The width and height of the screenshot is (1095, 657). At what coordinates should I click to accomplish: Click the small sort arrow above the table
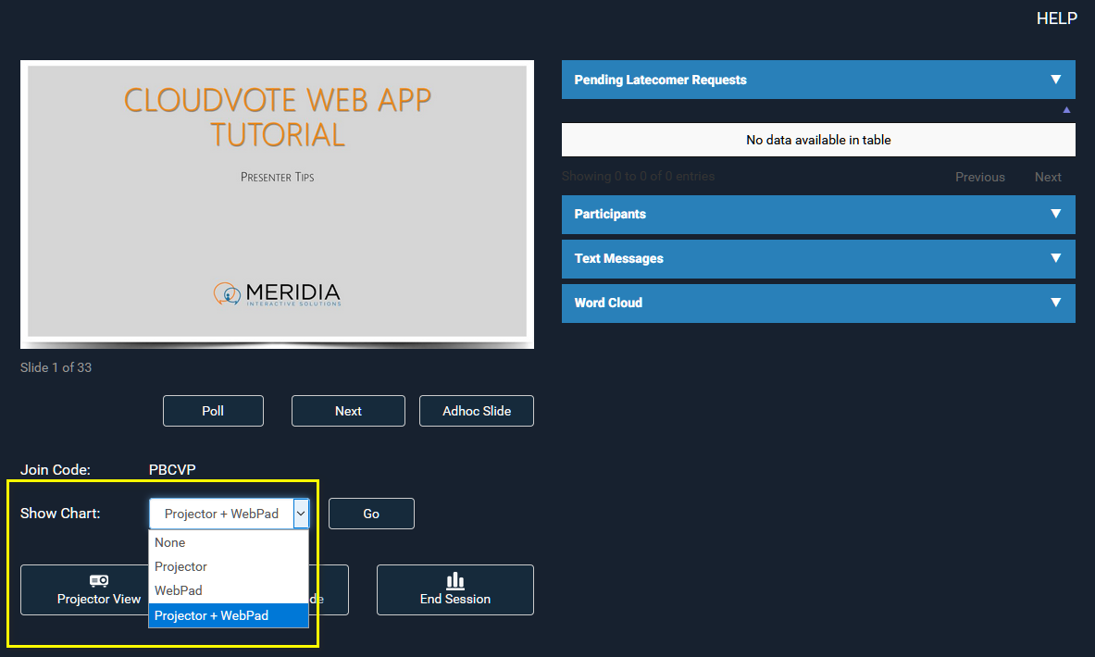(x=1066, y=109)
